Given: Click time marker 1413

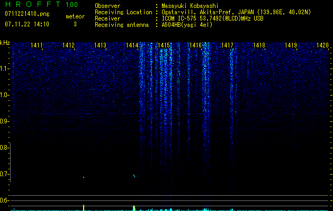Looking at the screenshot, I should 100,45.
